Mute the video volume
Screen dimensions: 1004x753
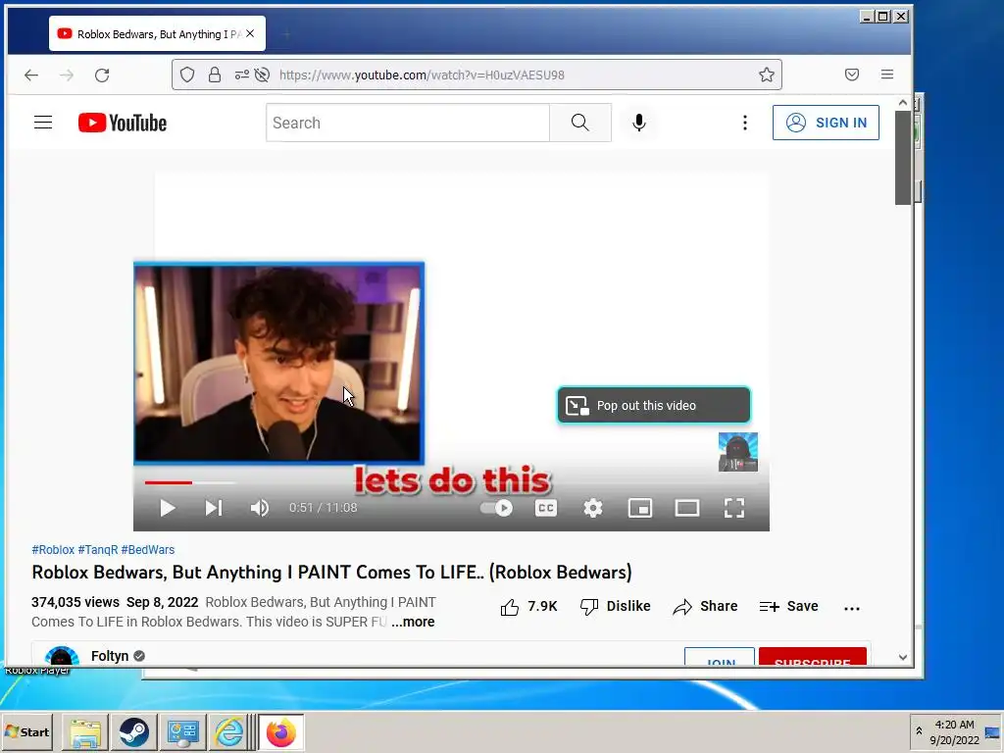click(259, 508)
